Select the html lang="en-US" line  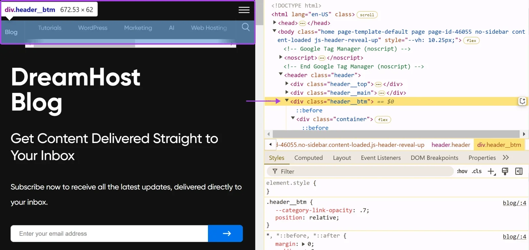coord(313,14)
